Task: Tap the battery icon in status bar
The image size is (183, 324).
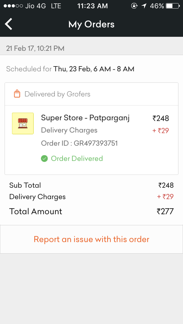Action: pyautogui.click(x=173, y=6)
